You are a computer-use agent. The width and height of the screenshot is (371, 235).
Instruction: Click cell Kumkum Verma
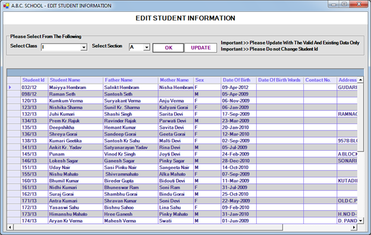[x=76, y=101]
